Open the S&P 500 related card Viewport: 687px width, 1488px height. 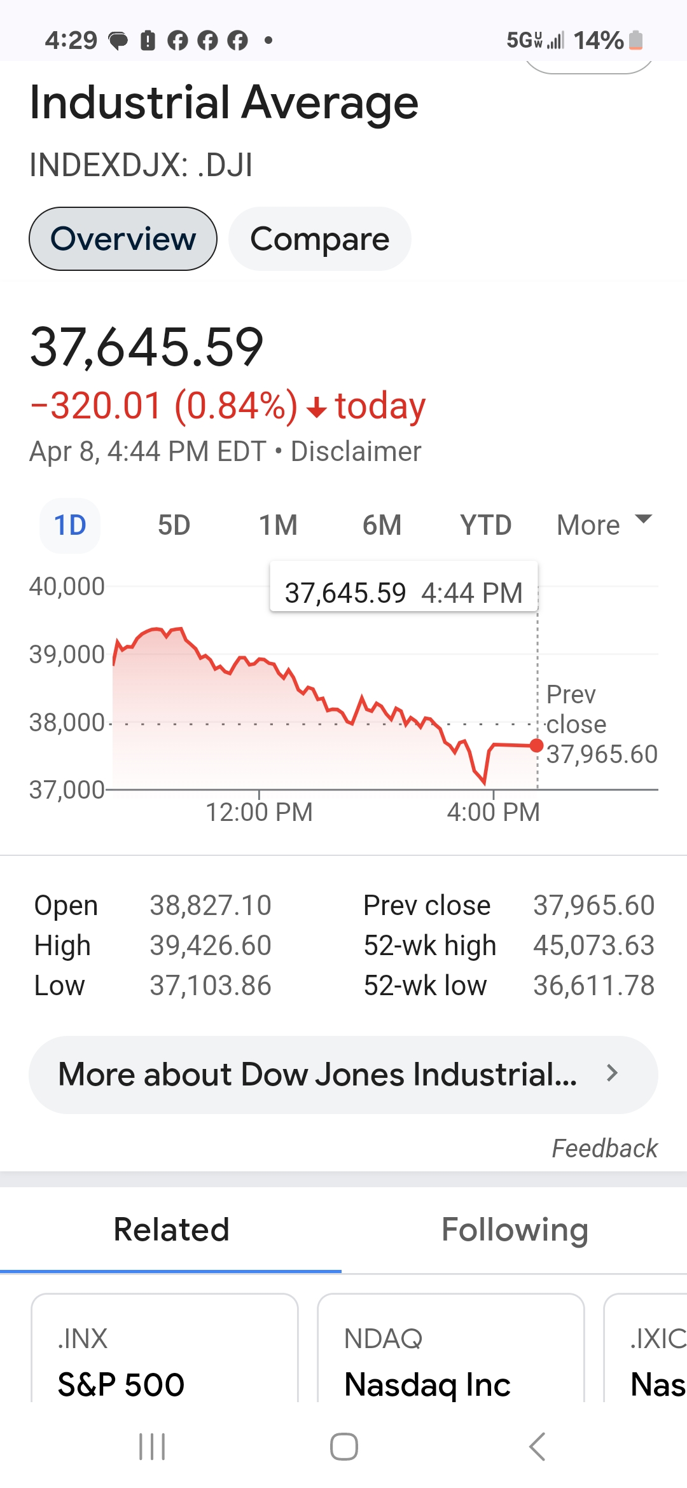coord(164,1348)
